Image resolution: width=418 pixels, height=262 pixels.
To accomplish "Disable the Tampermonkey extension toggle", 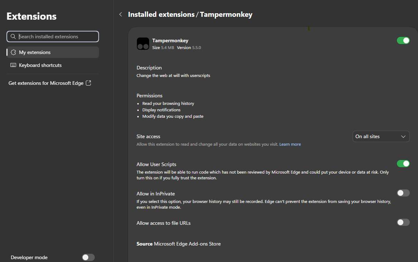I will click(x=403, y=40).
